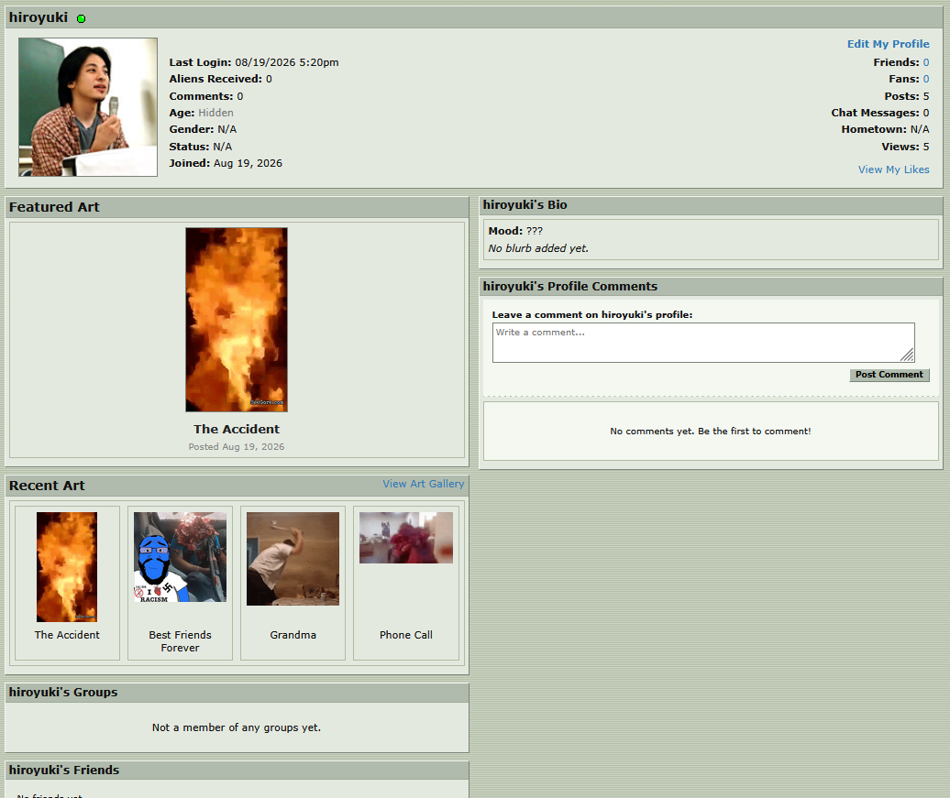Click the Mood: ??? text in the bio
Image resolution: width=950 pixels, height=798 pixels.
point(515,231)
